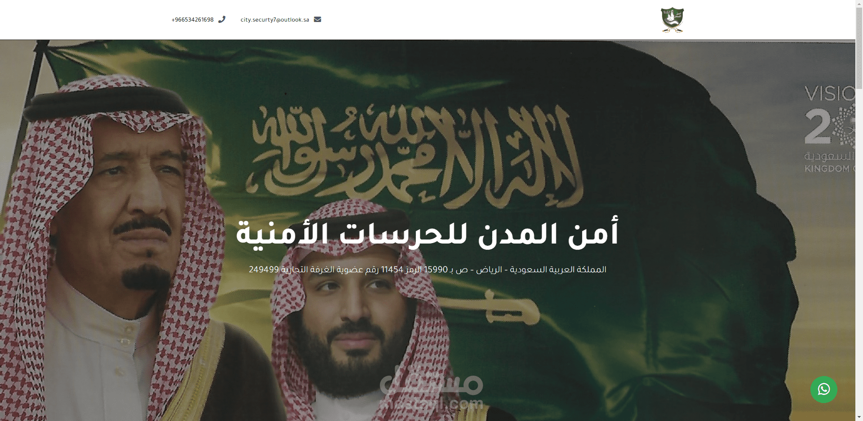This screenshot has height=421, width=863.
Task: Click the bearded man in banner center
Action: (355, 315)
